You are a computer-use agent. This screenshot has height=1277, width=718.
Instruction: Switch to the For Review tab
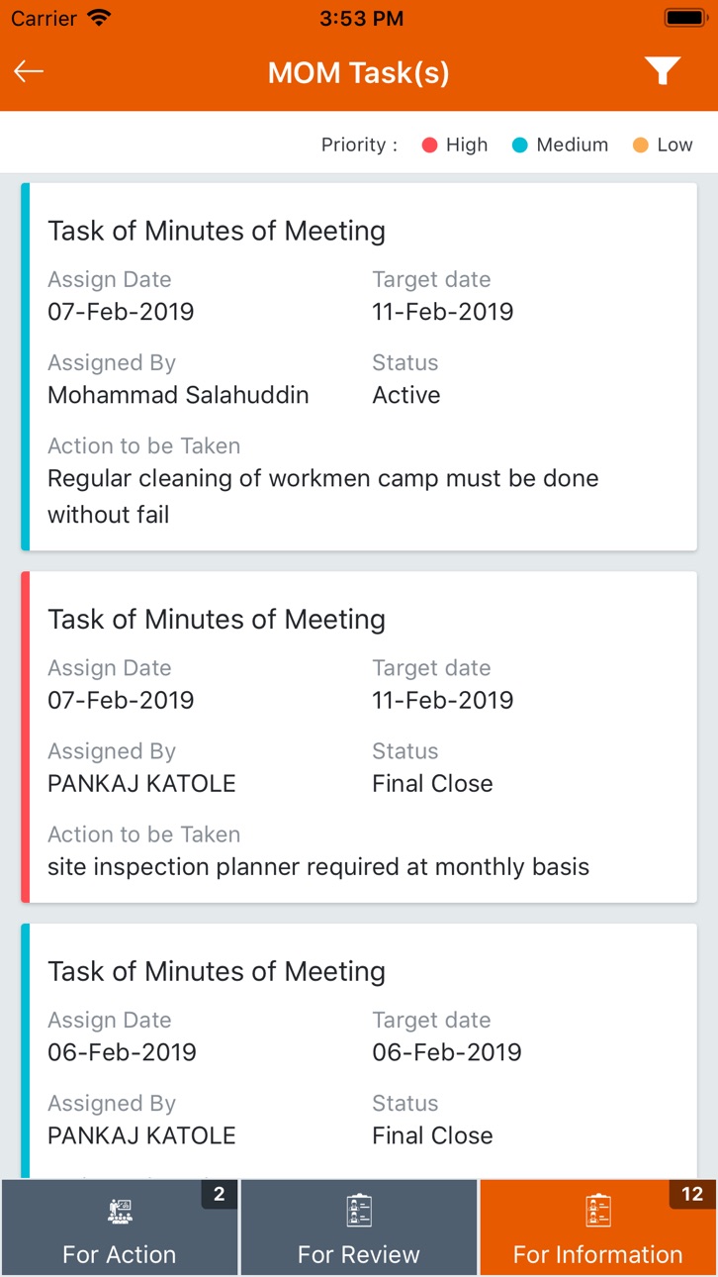[x=359, y=1228]
